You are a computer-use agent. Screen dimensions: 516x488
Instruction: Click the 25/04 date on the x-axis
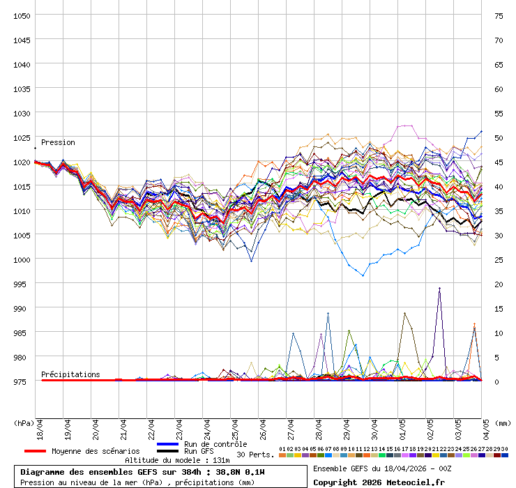(x=236, y=427)
